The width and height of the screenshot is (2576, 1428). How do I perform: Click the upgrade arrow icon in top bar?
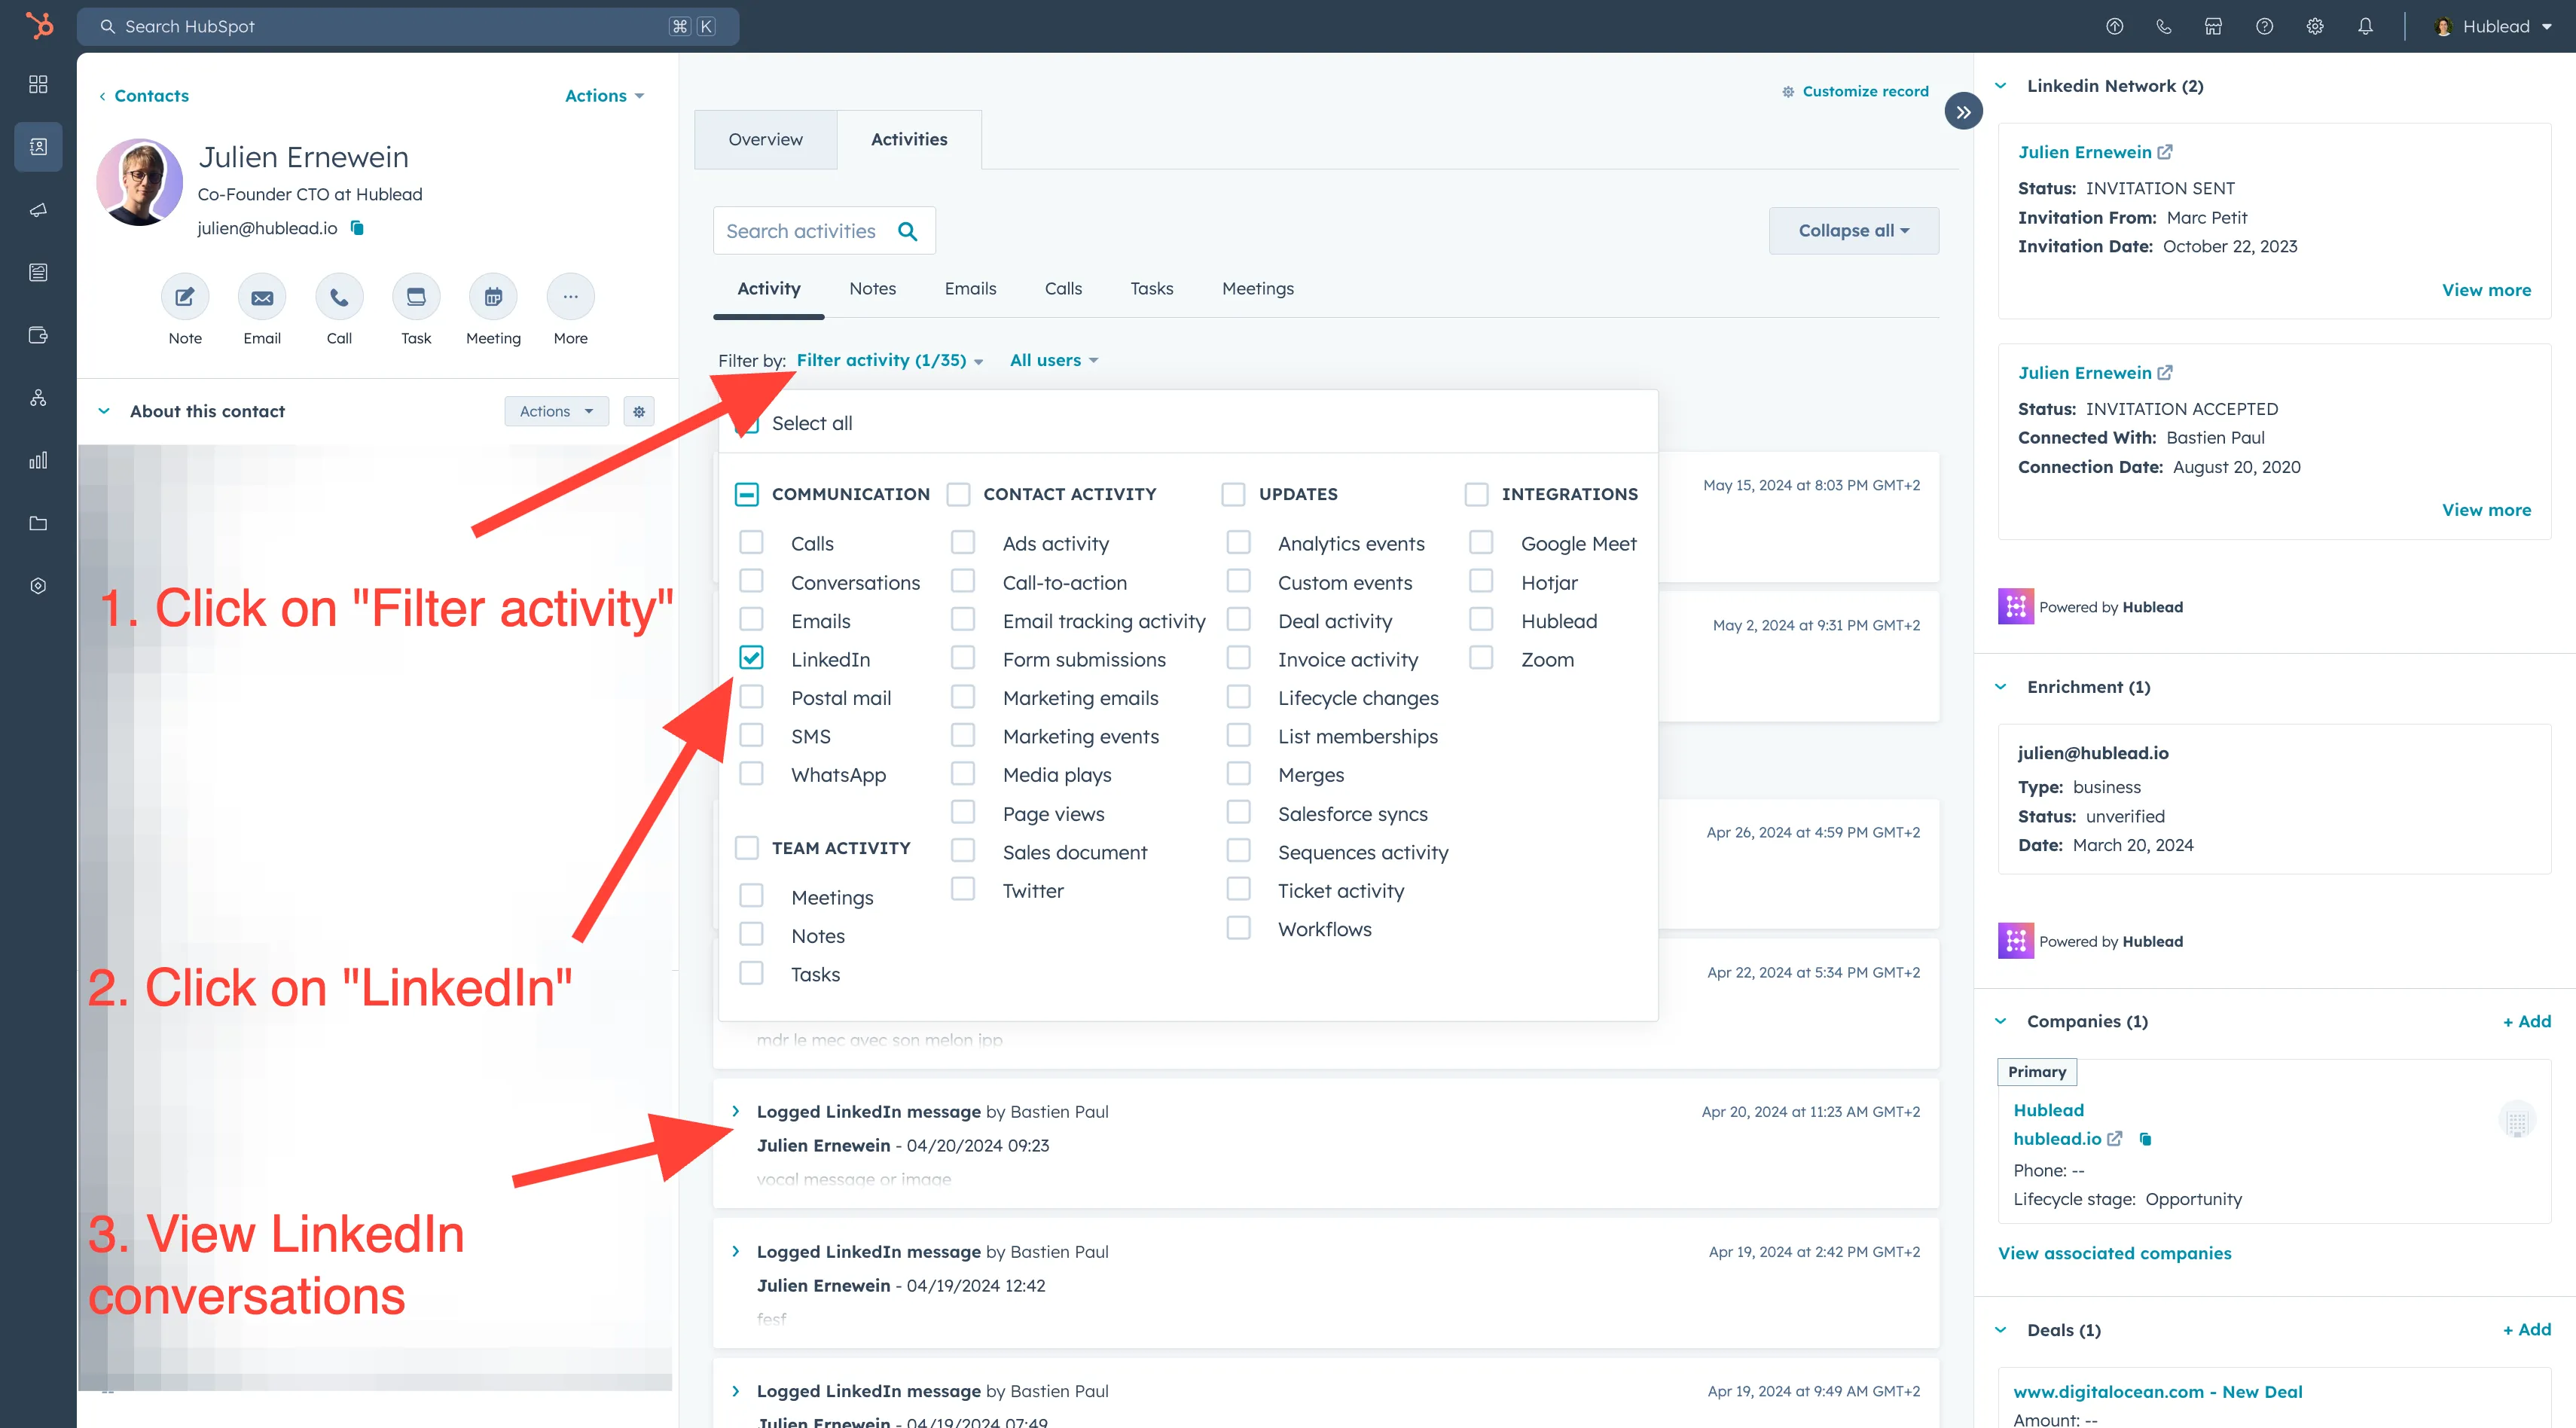tap(2114, 27)
